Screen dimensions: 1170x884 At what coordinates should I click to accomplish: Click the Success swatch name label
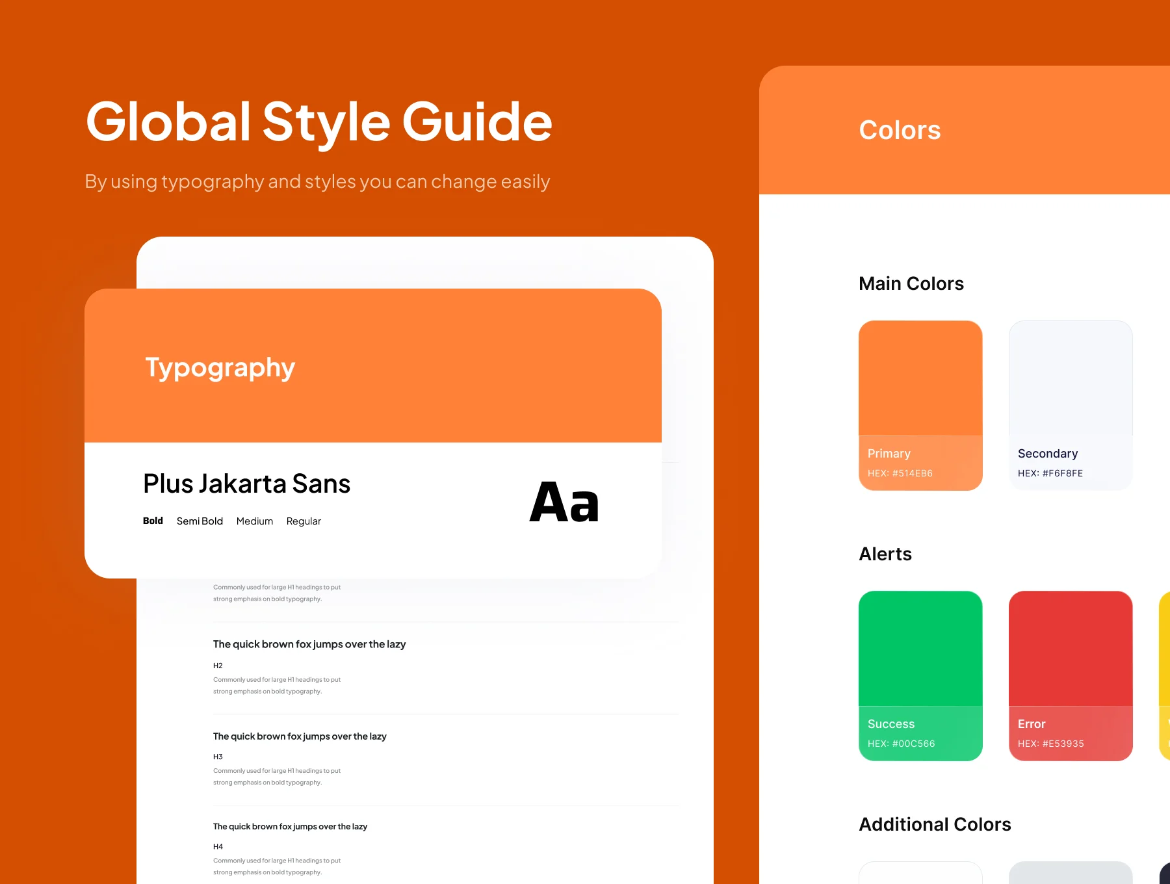pos(891,724)
